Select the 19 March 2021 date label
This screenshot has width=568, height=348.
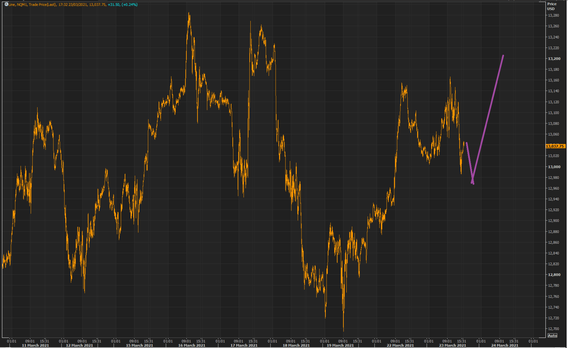tap(340, 345)
